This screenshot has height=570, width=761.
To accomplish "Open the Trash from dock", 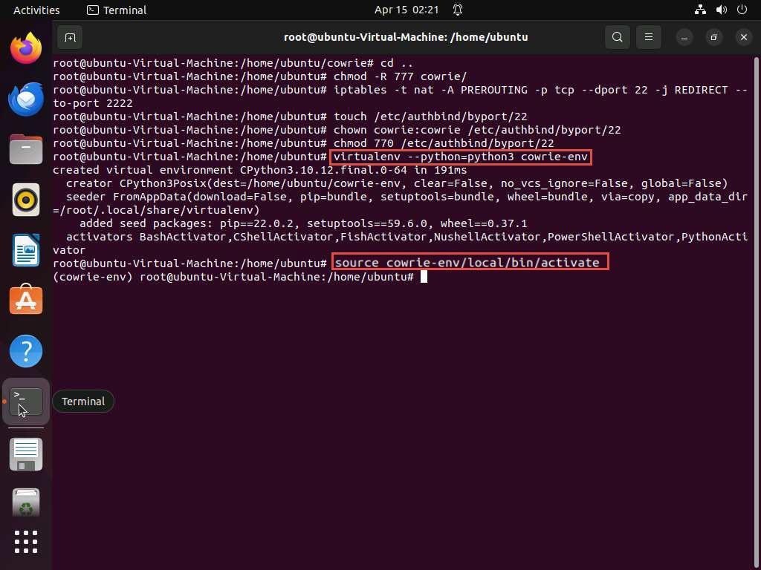I will [26, 503].
